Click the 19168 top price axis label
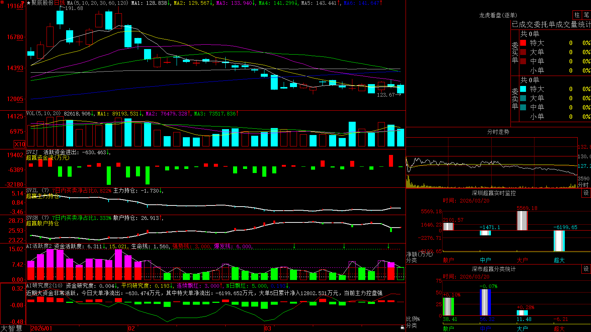This screenshot has width=591, height=332. click(x=15, y=6)
